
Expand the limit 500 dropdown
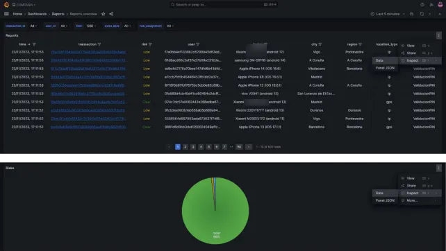coord(92,26)
